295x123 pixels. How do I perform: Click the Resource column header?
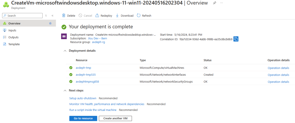[x=82, y=60]
